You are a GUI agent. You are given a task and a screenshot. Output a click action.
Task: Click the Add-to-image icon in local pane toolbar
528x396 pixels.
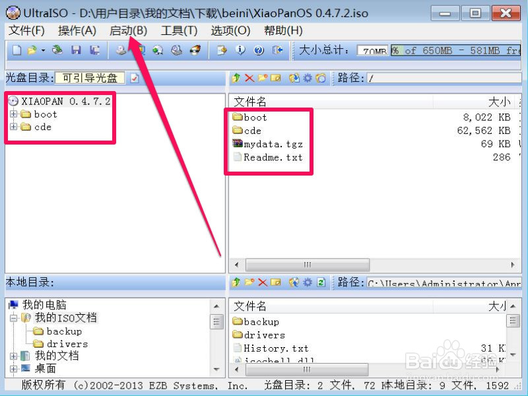coord(294,282)
